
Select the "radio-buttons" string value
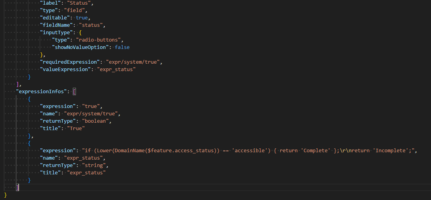coord(99,40)
